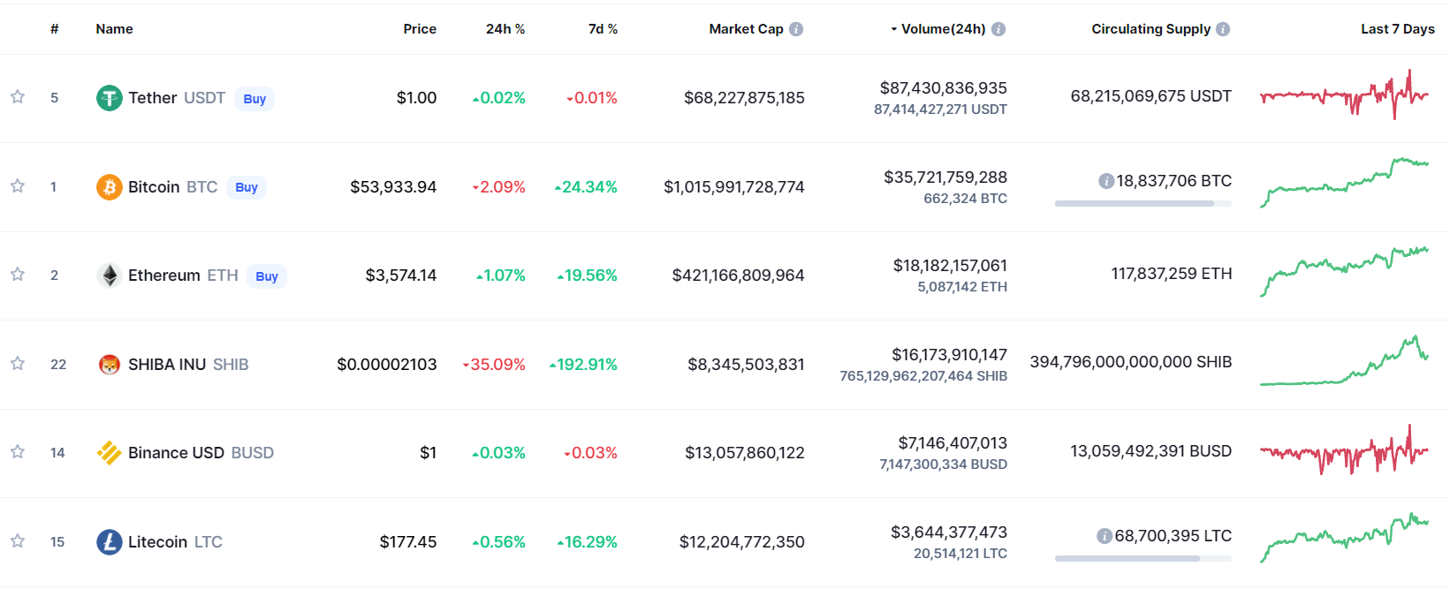
Task: Click Bitcoin market cap $1,015,991,728,774
Action: [x=734, y=187]
